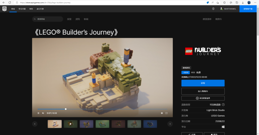Click the 0:07 / 0:33 video time
259x135 pixels.
52,113
